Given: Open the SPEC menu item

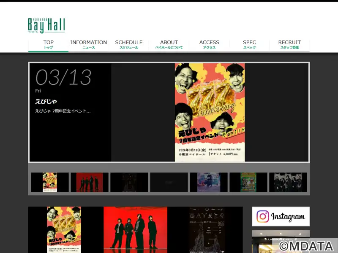Looking at the screenshot, I should pos(249,44).
